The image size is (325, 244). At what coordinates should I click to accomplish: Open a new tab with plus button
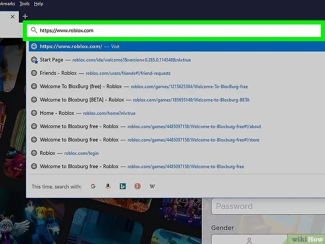25,16
